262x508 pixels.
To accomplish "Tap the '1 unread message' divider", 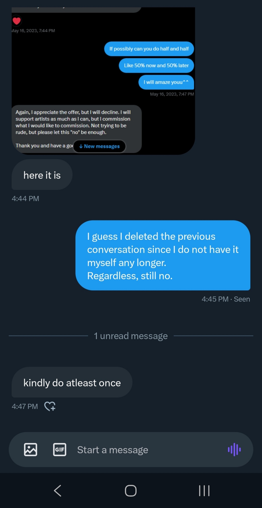I will point(131,336).
